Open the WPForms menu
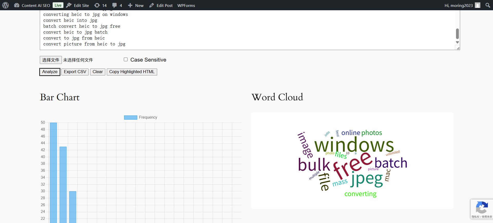The image size is (493, 223). (x=186, y=5)
